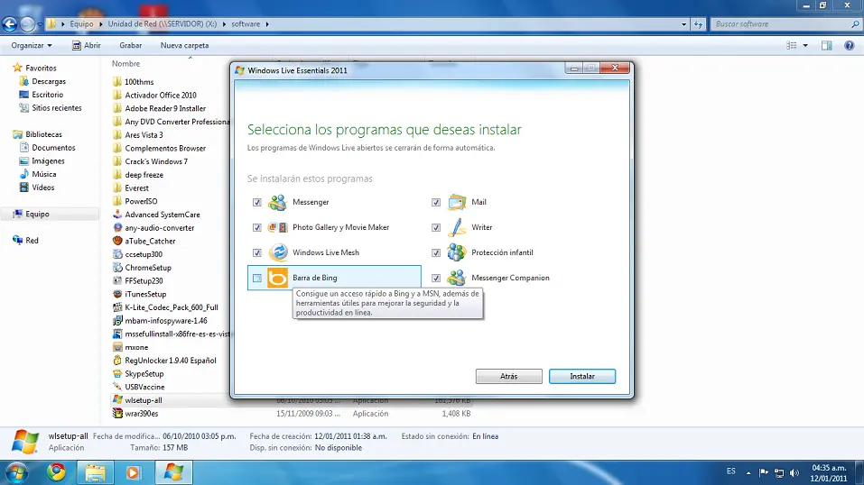Click the Mail envelope icon

[x=456, y=202]
